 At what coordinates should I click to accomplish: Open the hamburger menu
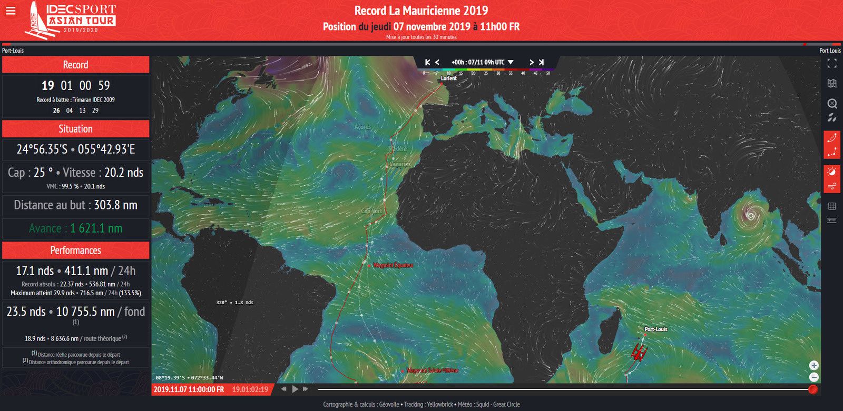click(x=11, y=11)
